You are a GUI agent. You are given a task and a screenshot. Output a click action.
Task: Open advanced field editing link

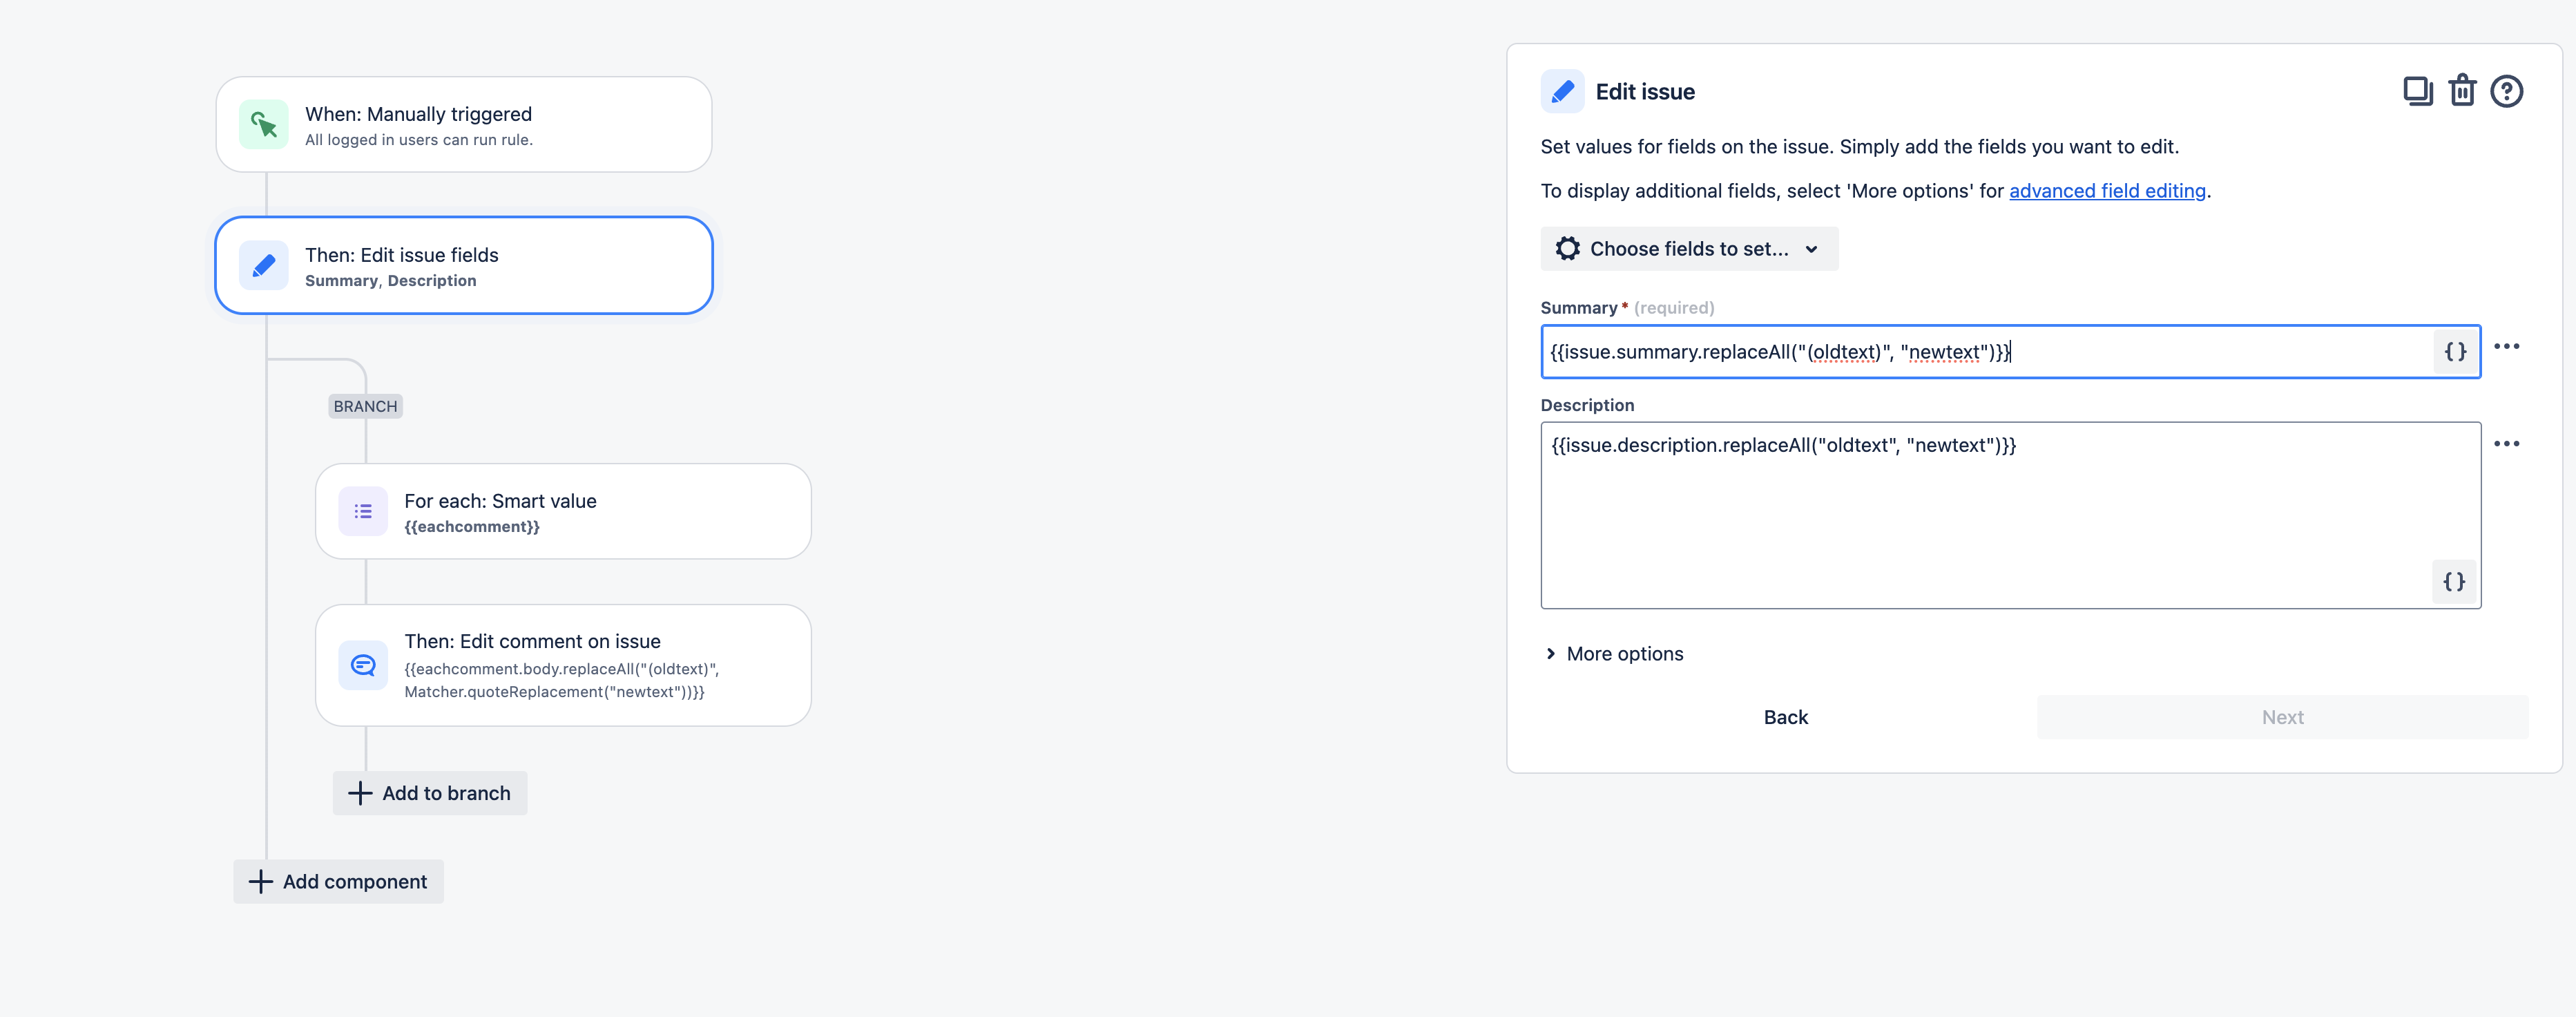[x=2107, y=191]
